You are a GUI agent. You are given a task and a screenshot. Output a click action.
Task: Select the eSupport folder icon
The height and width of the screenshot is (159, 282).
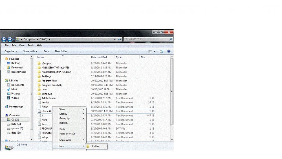[39, 63]
